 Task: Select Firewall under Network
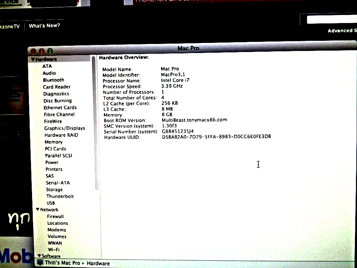pos(55,216)
